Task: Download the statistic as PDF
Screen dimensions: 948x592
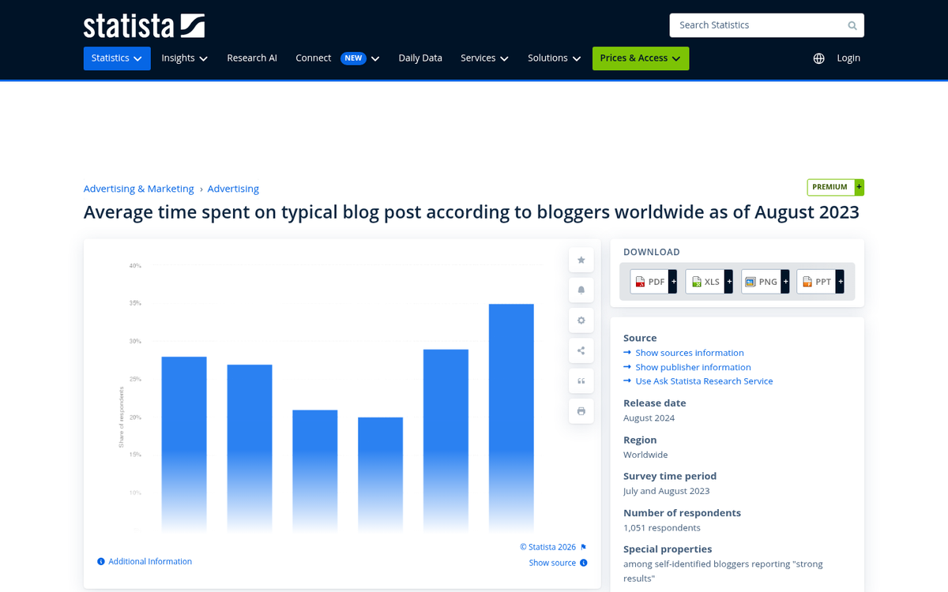Action: 650,281
